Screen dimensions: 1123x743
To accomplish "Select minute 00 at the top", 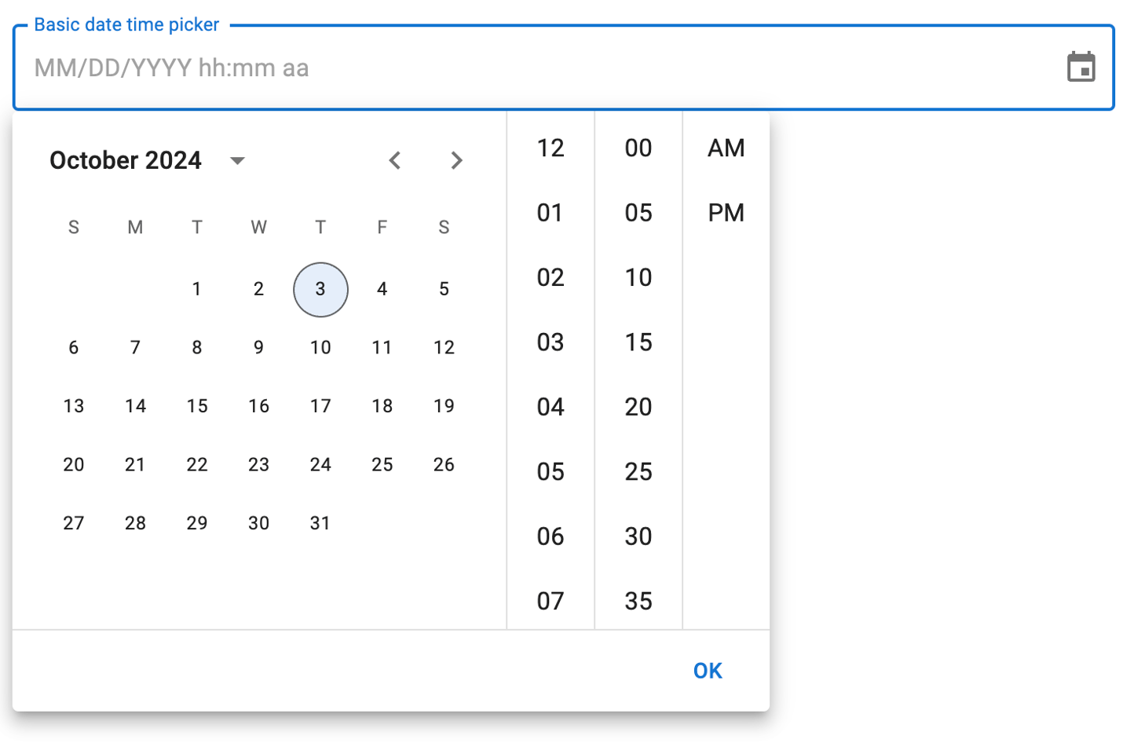I will [638, 148].
